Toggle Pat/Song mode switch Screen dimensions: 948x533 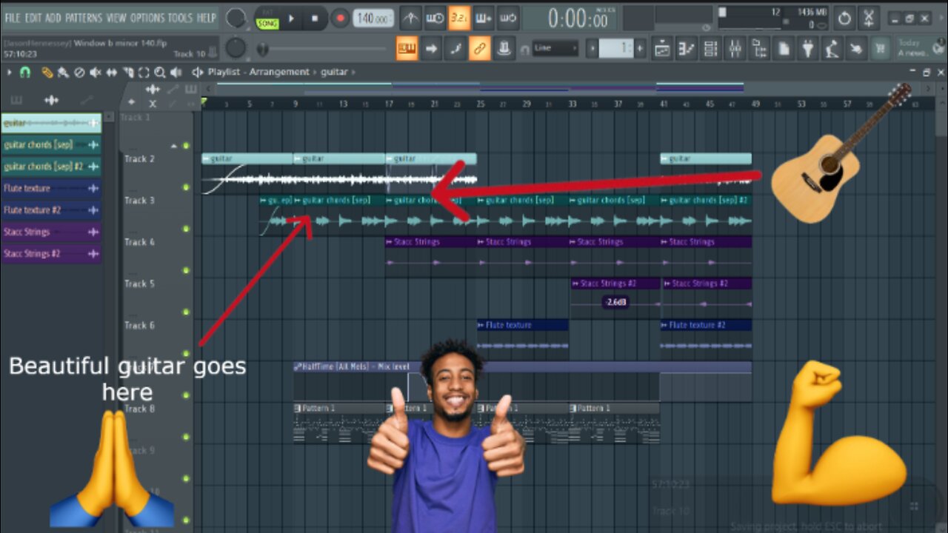(267, 18)
